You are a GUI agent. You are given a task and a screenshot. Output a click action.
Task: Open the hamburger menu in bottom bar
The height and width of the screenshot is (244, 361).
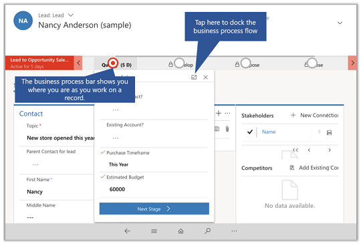154,231
